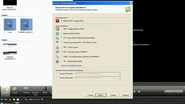The image size is (185, 104).
Task: Open the Zoom-n-Pan tab
Action: [x=35, y=91]
